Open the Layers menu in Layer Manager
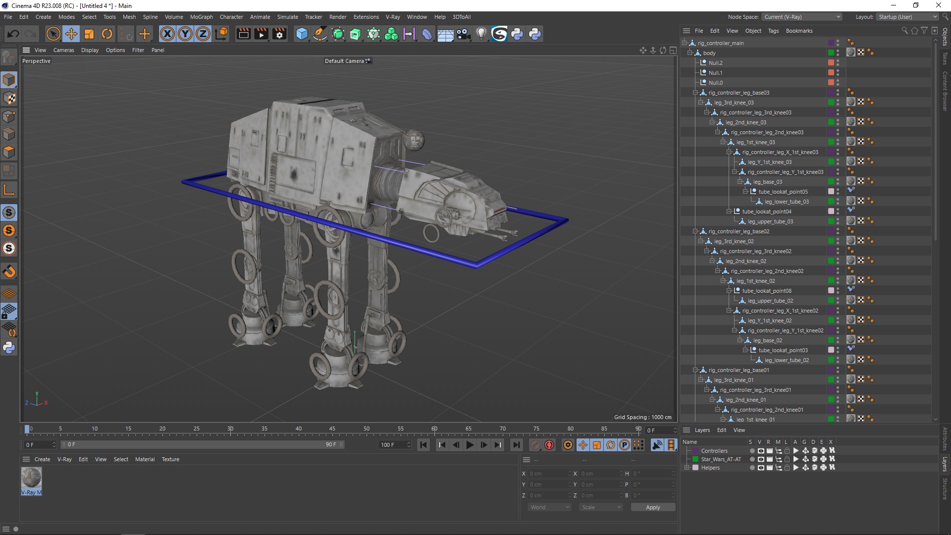This screenshot has height=535, width=951. coord(702,430)
